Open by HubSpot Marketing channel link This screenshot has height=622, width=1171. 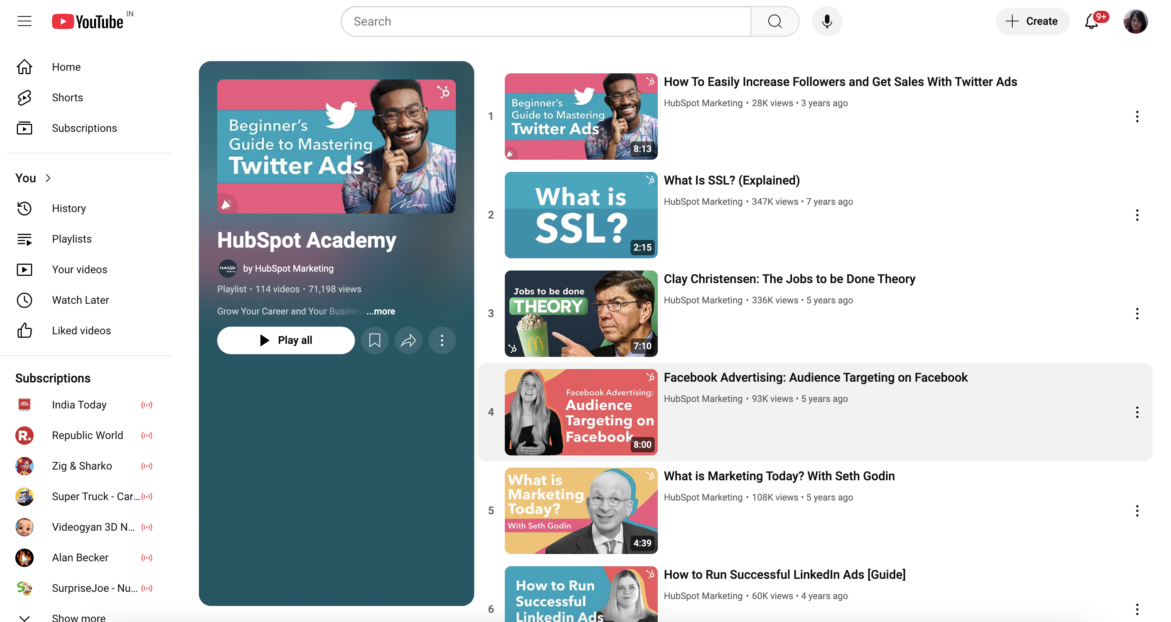[x=288, y=268]
